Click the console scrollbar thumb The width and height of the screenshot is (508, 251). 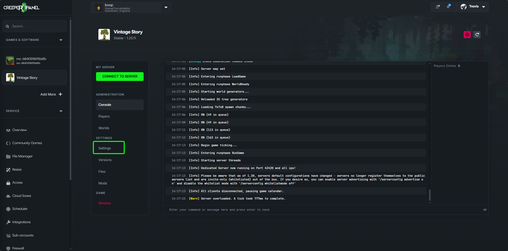[x=430, y=195]
